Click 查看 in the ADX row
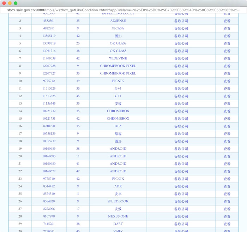The image size is (247, 232). (x=227, y=186)
